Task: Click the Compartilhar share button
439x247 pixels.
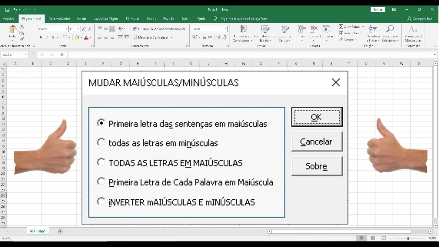Action: click(419, 19)
